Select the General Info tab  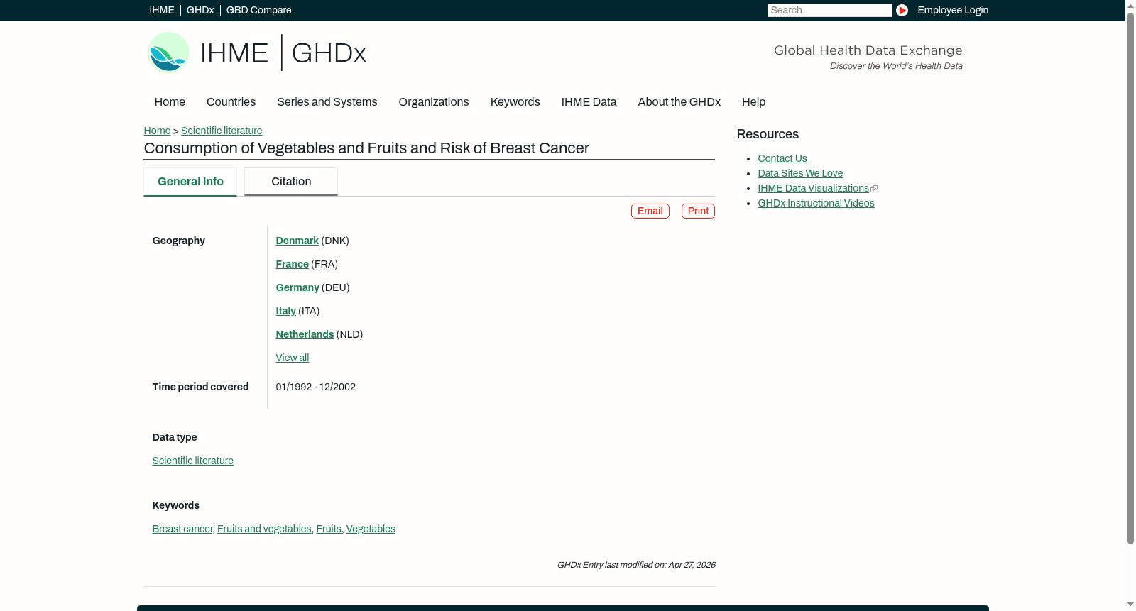click(190, 182)
